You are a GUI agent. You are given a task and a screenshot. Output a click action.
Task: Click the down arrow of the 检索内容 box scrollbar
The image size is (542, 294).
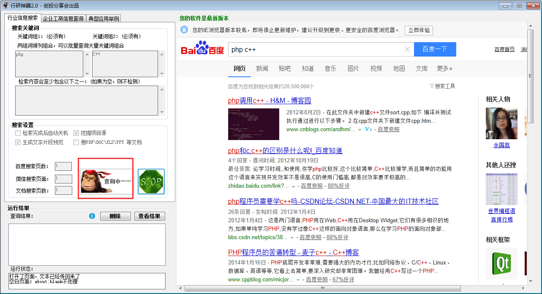coord(161,112)
